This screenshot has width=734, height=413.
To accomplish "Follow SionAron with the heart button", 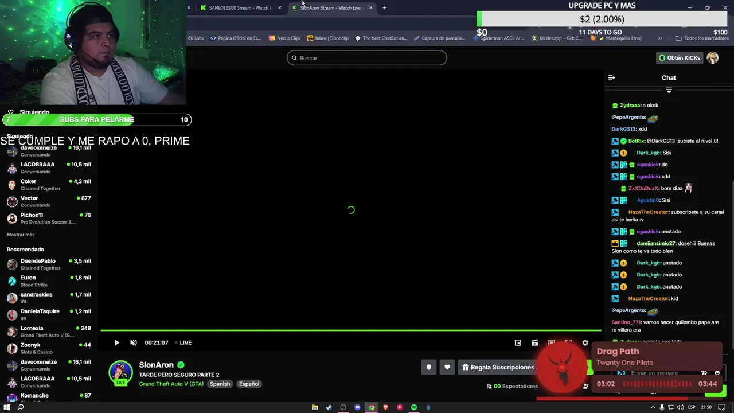I will coord(447,367).
